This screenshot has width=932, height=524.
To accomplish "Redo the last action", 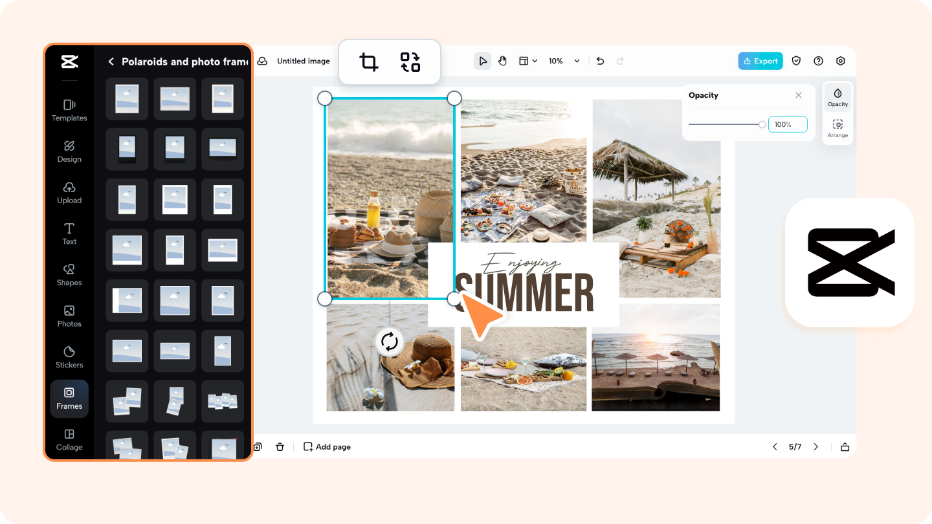I will (620, 61).
